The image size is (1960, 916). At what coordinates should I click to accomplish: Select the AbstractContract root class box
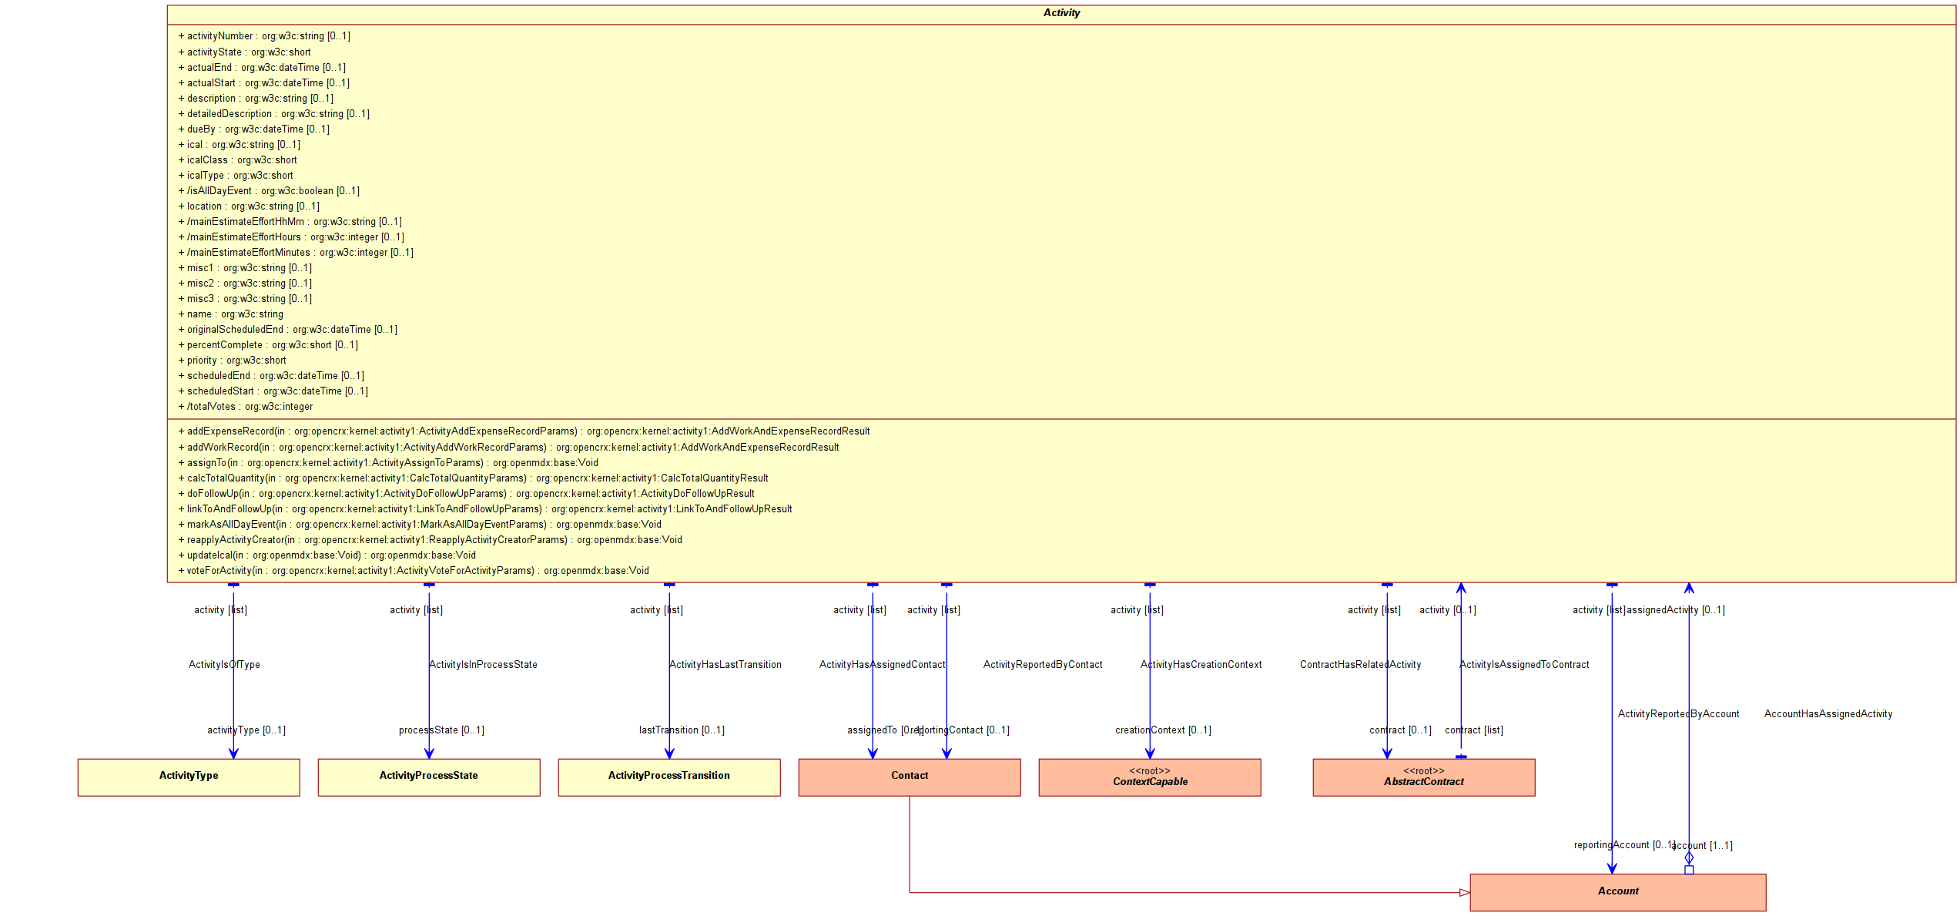(x=1424, y=777)
